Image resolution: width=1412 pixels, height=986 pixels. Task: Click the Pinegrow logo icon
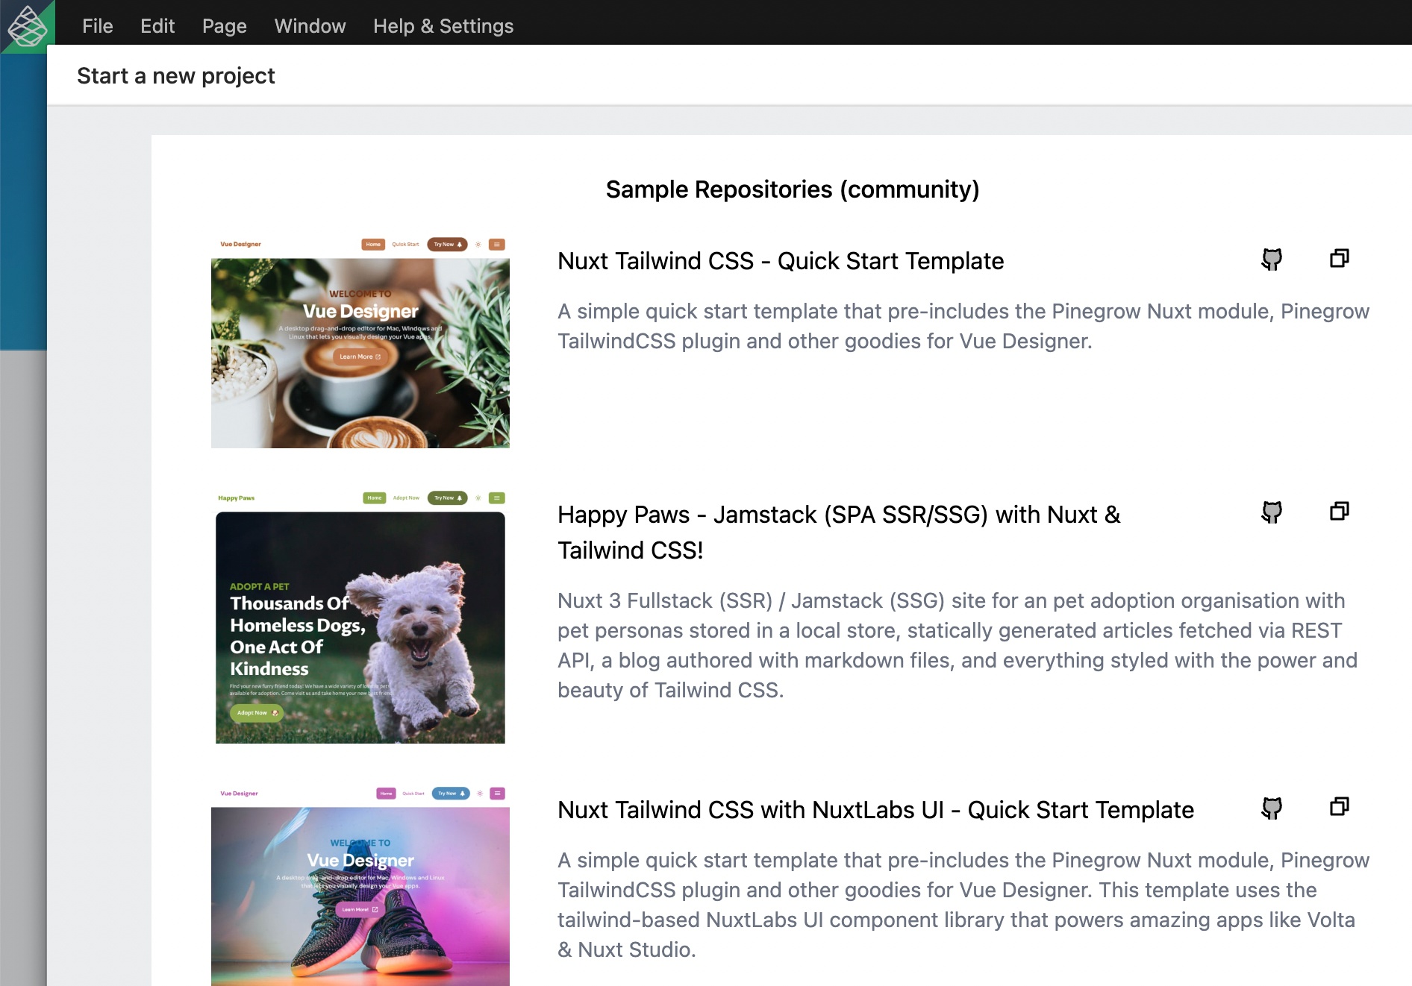(x=26, y=25)
